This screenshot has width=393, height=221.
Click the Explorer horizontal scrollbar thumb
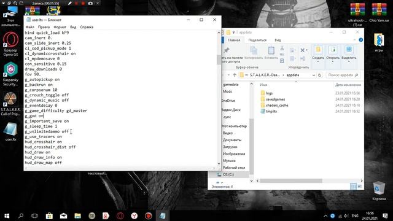pos(291,180)
